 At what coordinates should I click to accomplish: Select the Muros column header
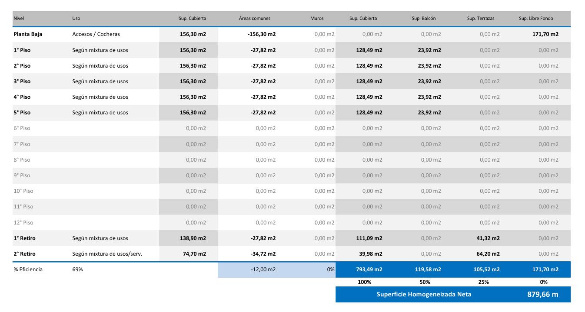tap(317, 19)
